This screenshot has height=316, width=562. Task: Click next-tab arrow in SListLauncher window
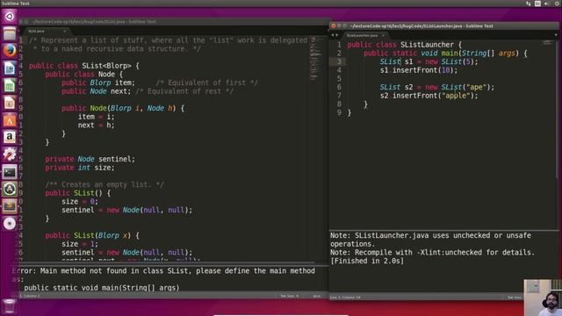337,35
